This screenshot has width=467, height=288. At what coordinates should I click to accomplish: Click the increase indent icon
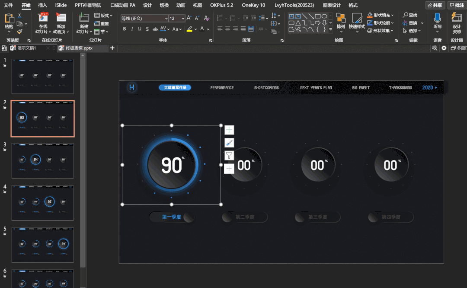pyautogui.click(x=253, y=18)
